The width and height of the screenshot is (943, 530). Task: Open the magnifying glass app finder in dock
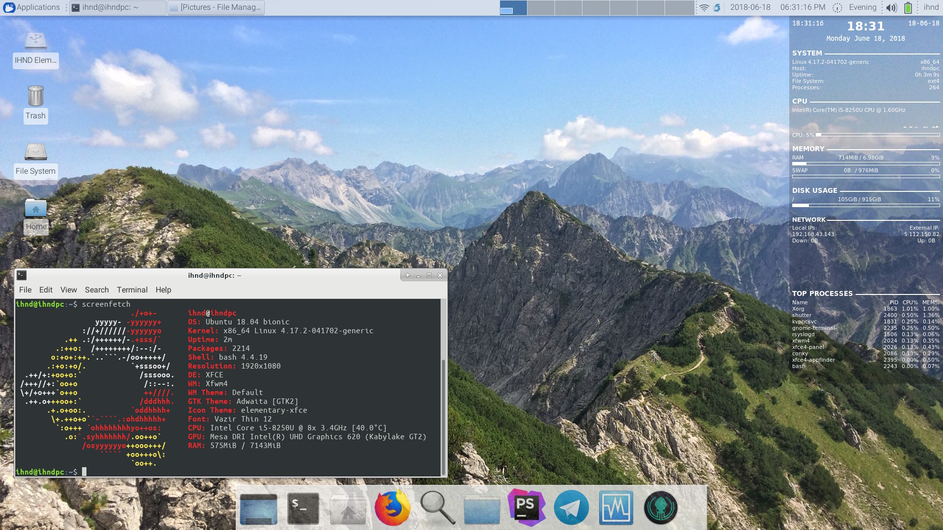click(437, 507)
